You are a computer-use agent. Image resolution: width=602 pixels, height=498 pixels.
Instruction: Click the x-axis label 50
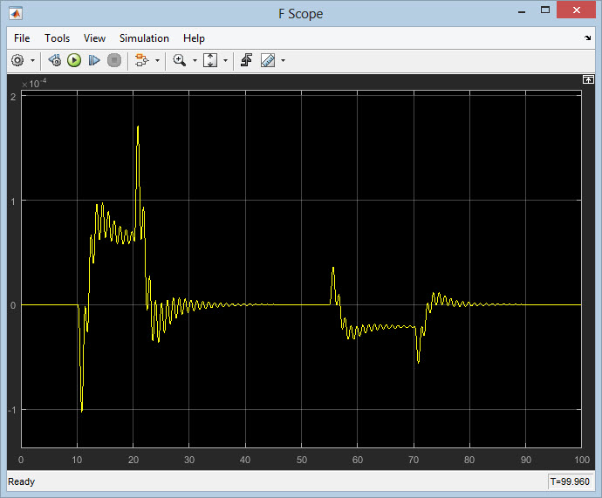301,460
